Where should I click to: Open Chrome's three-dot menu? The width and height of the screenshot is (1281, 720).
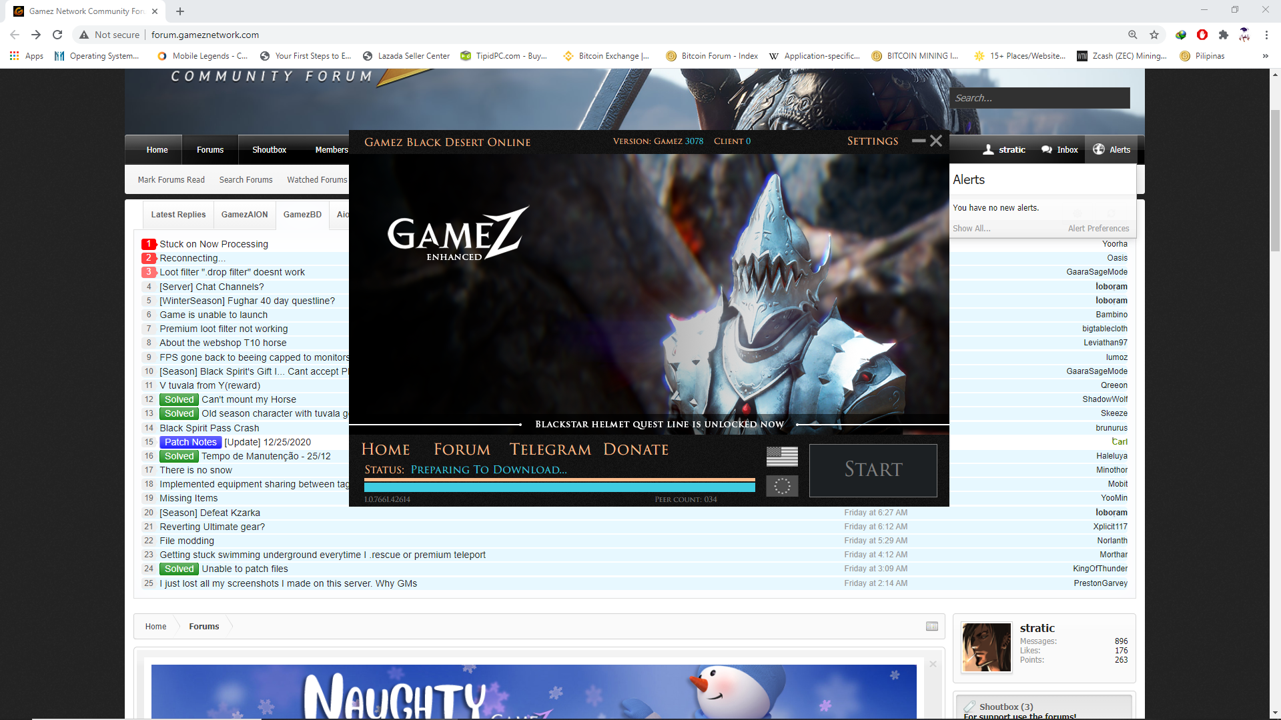pyautogui.click(x=1266, y=35)
